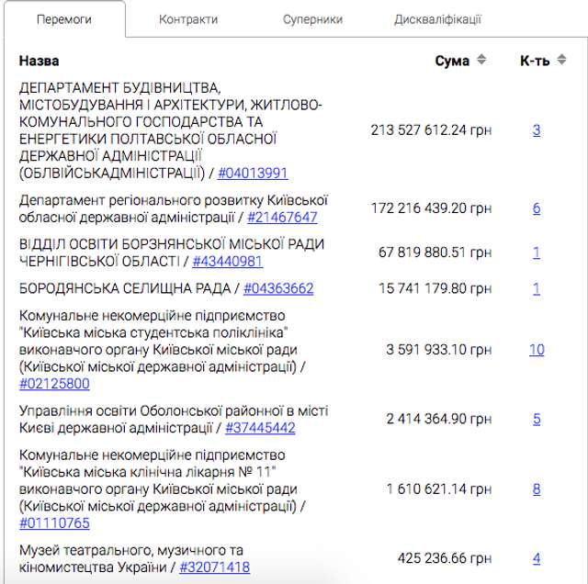Open organization link #01110765
The height and width of the screenshot is (584, 588).
(x=54, y=523)
